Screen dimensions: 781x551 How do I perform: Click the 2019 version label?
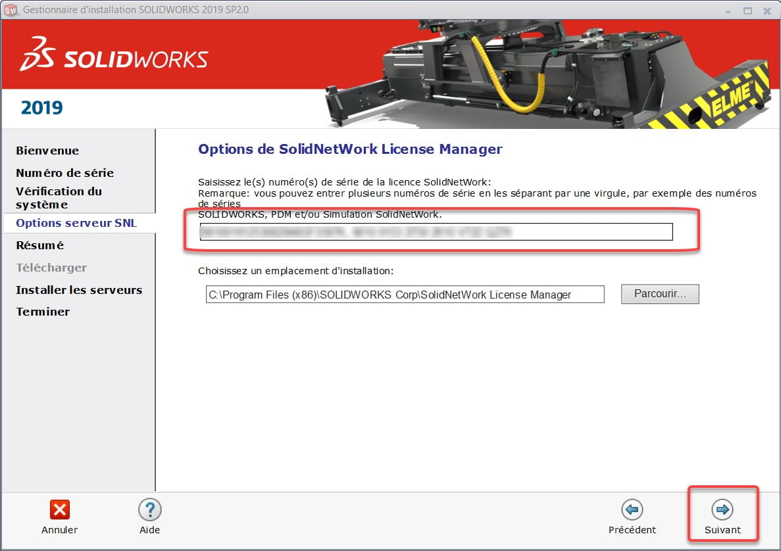[42, 108]
